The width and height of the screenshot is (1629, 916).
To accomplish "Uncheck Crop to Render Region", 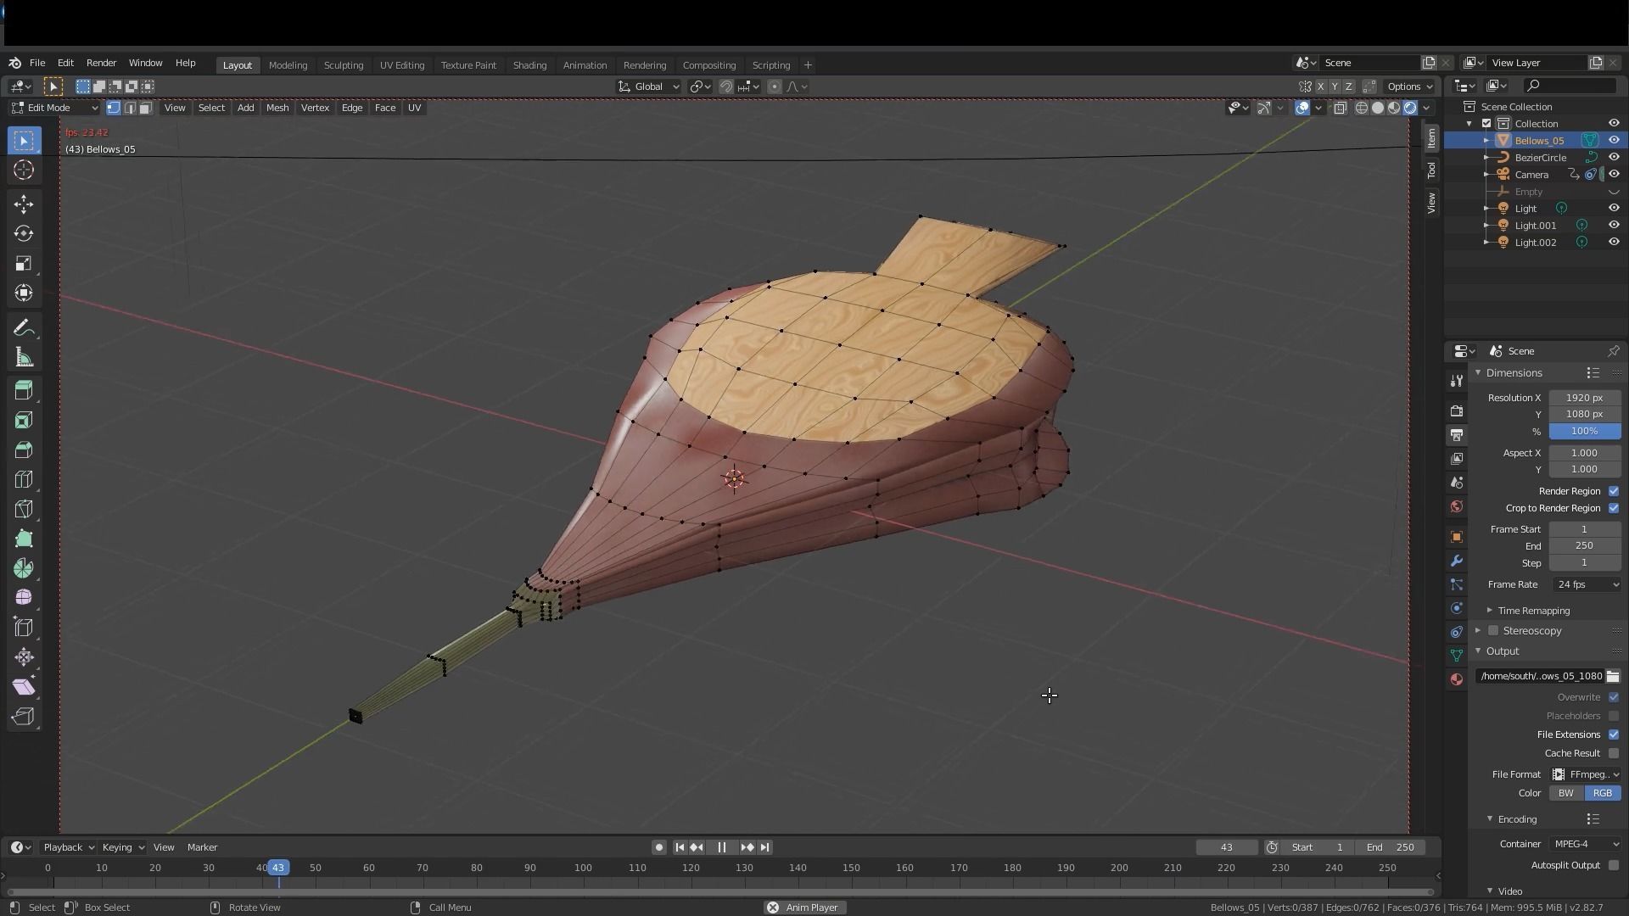I will coord(1615,508).
